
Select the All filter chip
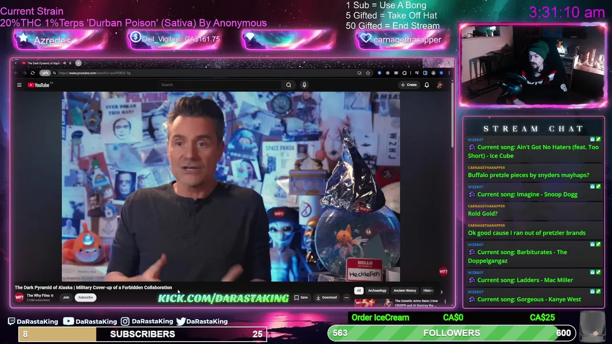click(359, 290)
